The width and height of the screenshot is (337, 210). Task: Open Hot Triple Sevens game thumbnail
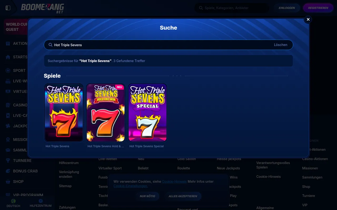pyautogui.click(x=64, y=113)
